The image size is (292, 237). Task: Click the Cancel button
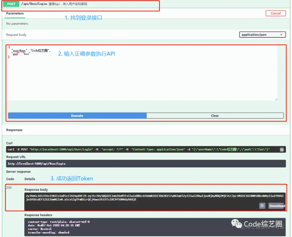[x=276, y=13]
